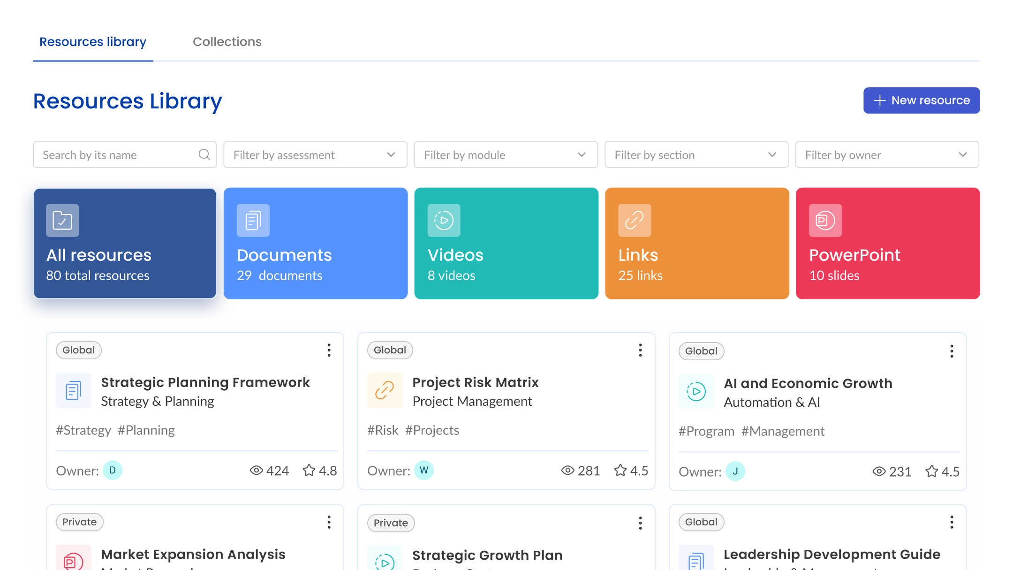Open the Filter by section dropdown
The height and width of the screenshot is (570, 1013).
click(696, 155)
